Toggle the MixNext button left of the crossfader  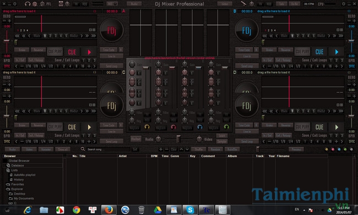136,139
